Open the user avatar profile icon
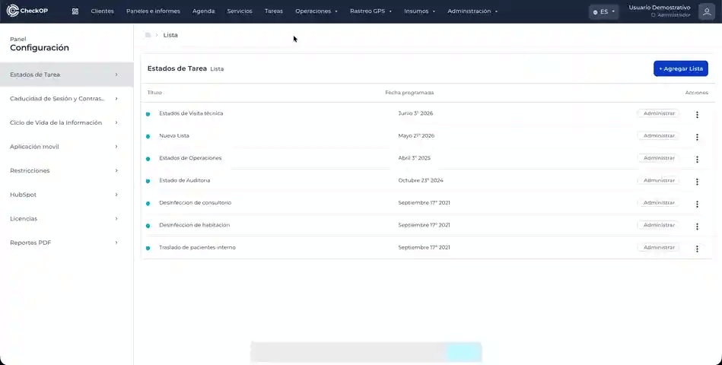Image resolution: width=722 pixels, height=365 pixels. tap(706, 11)
